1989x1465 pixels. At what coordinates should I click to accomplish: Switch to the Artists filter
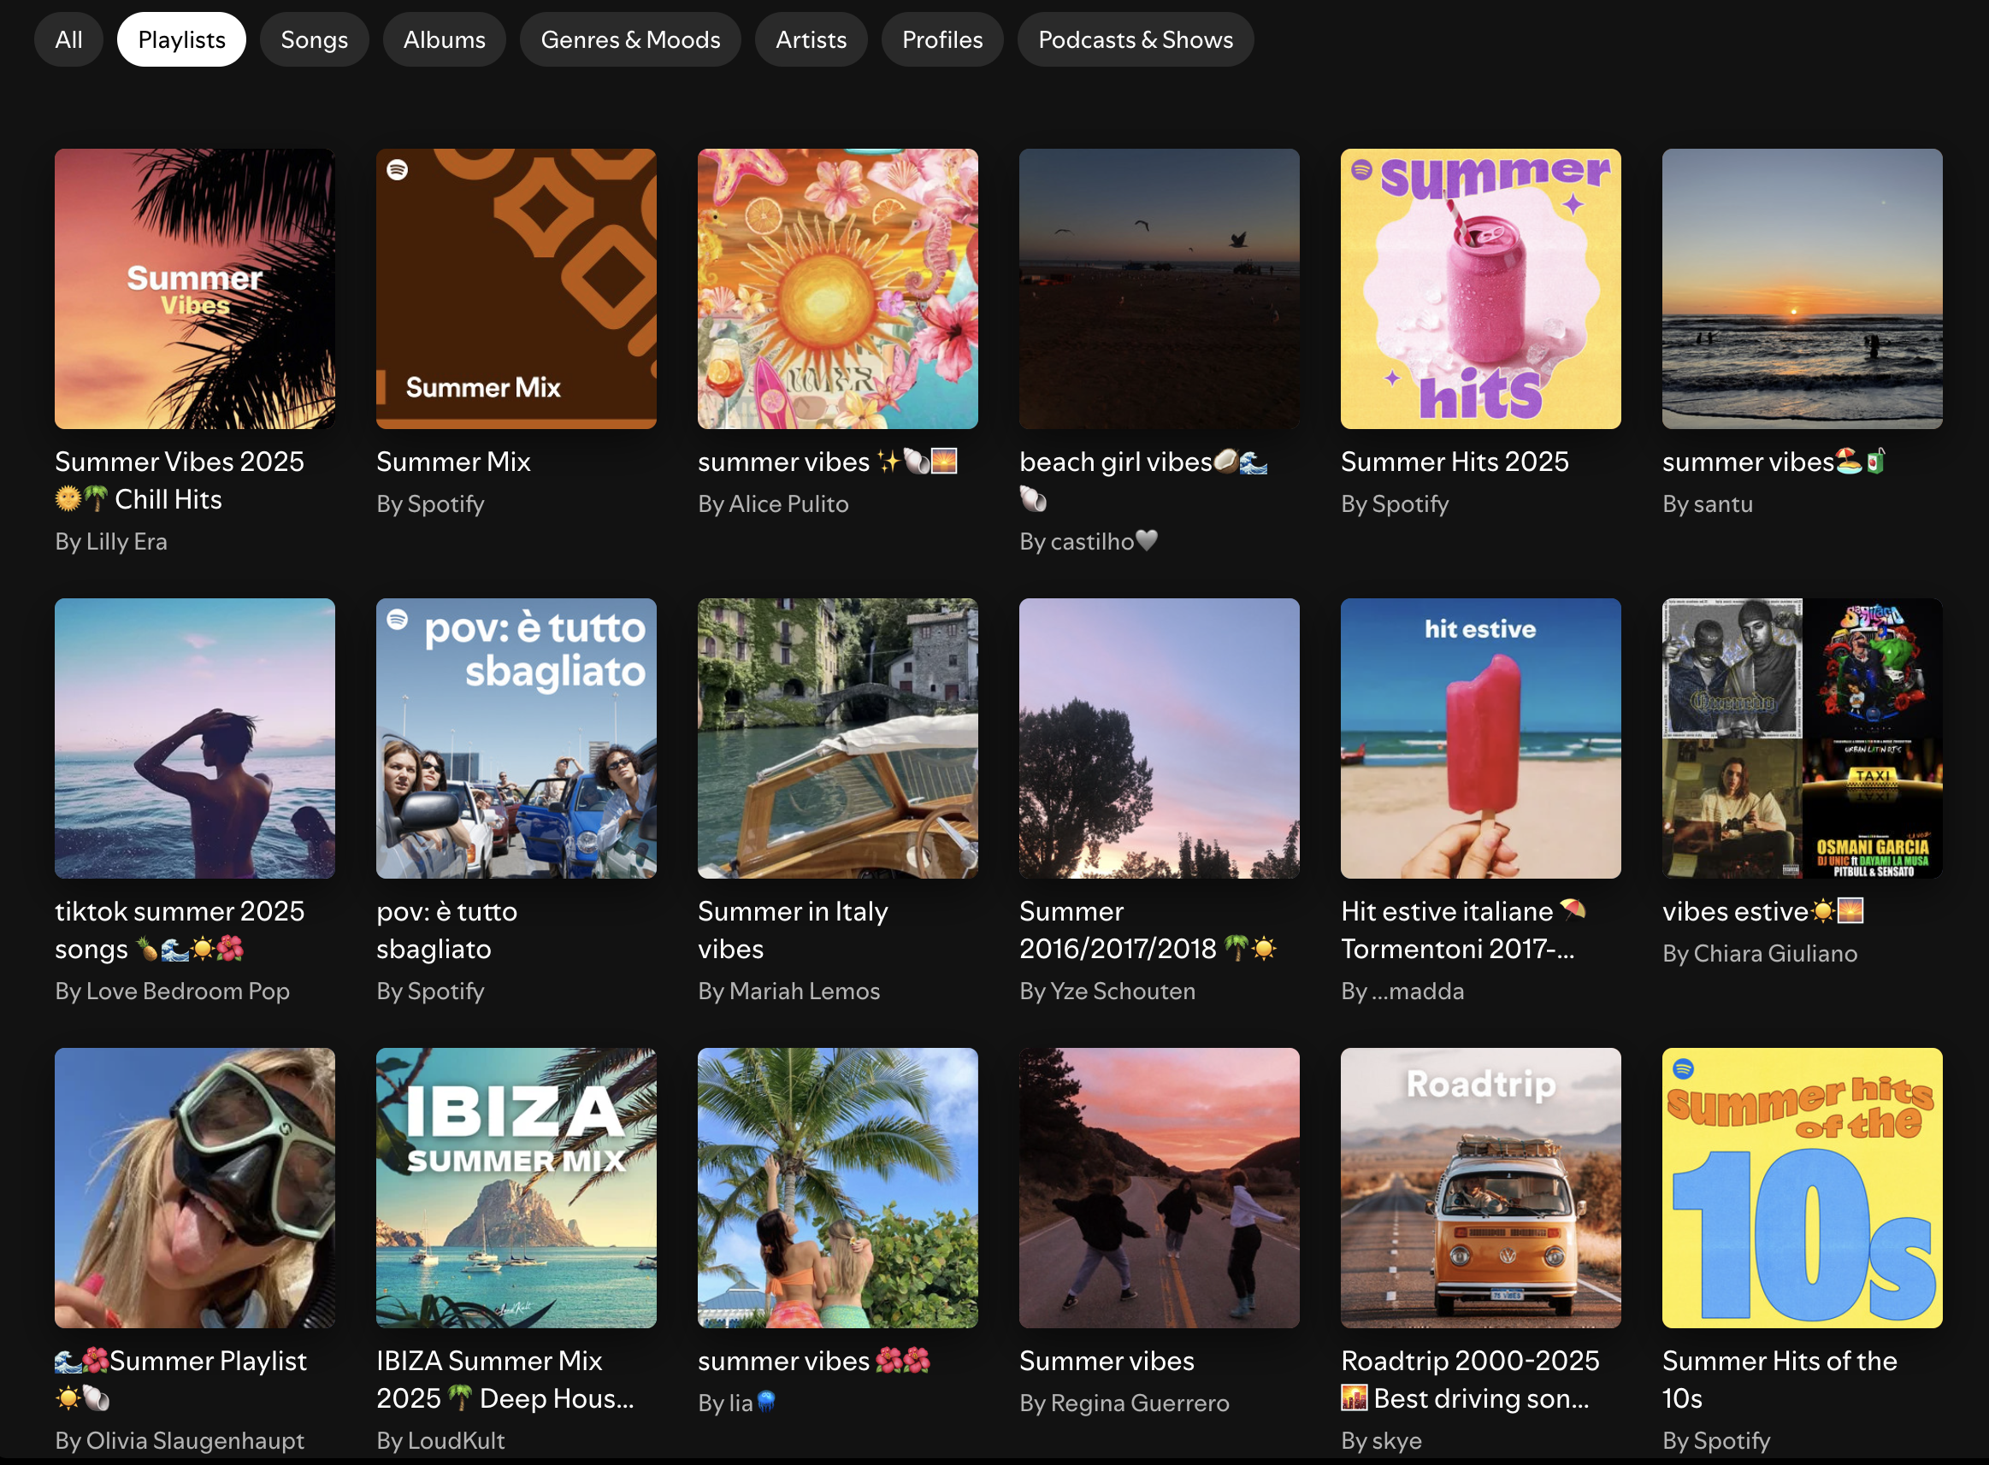pos(811,39)
